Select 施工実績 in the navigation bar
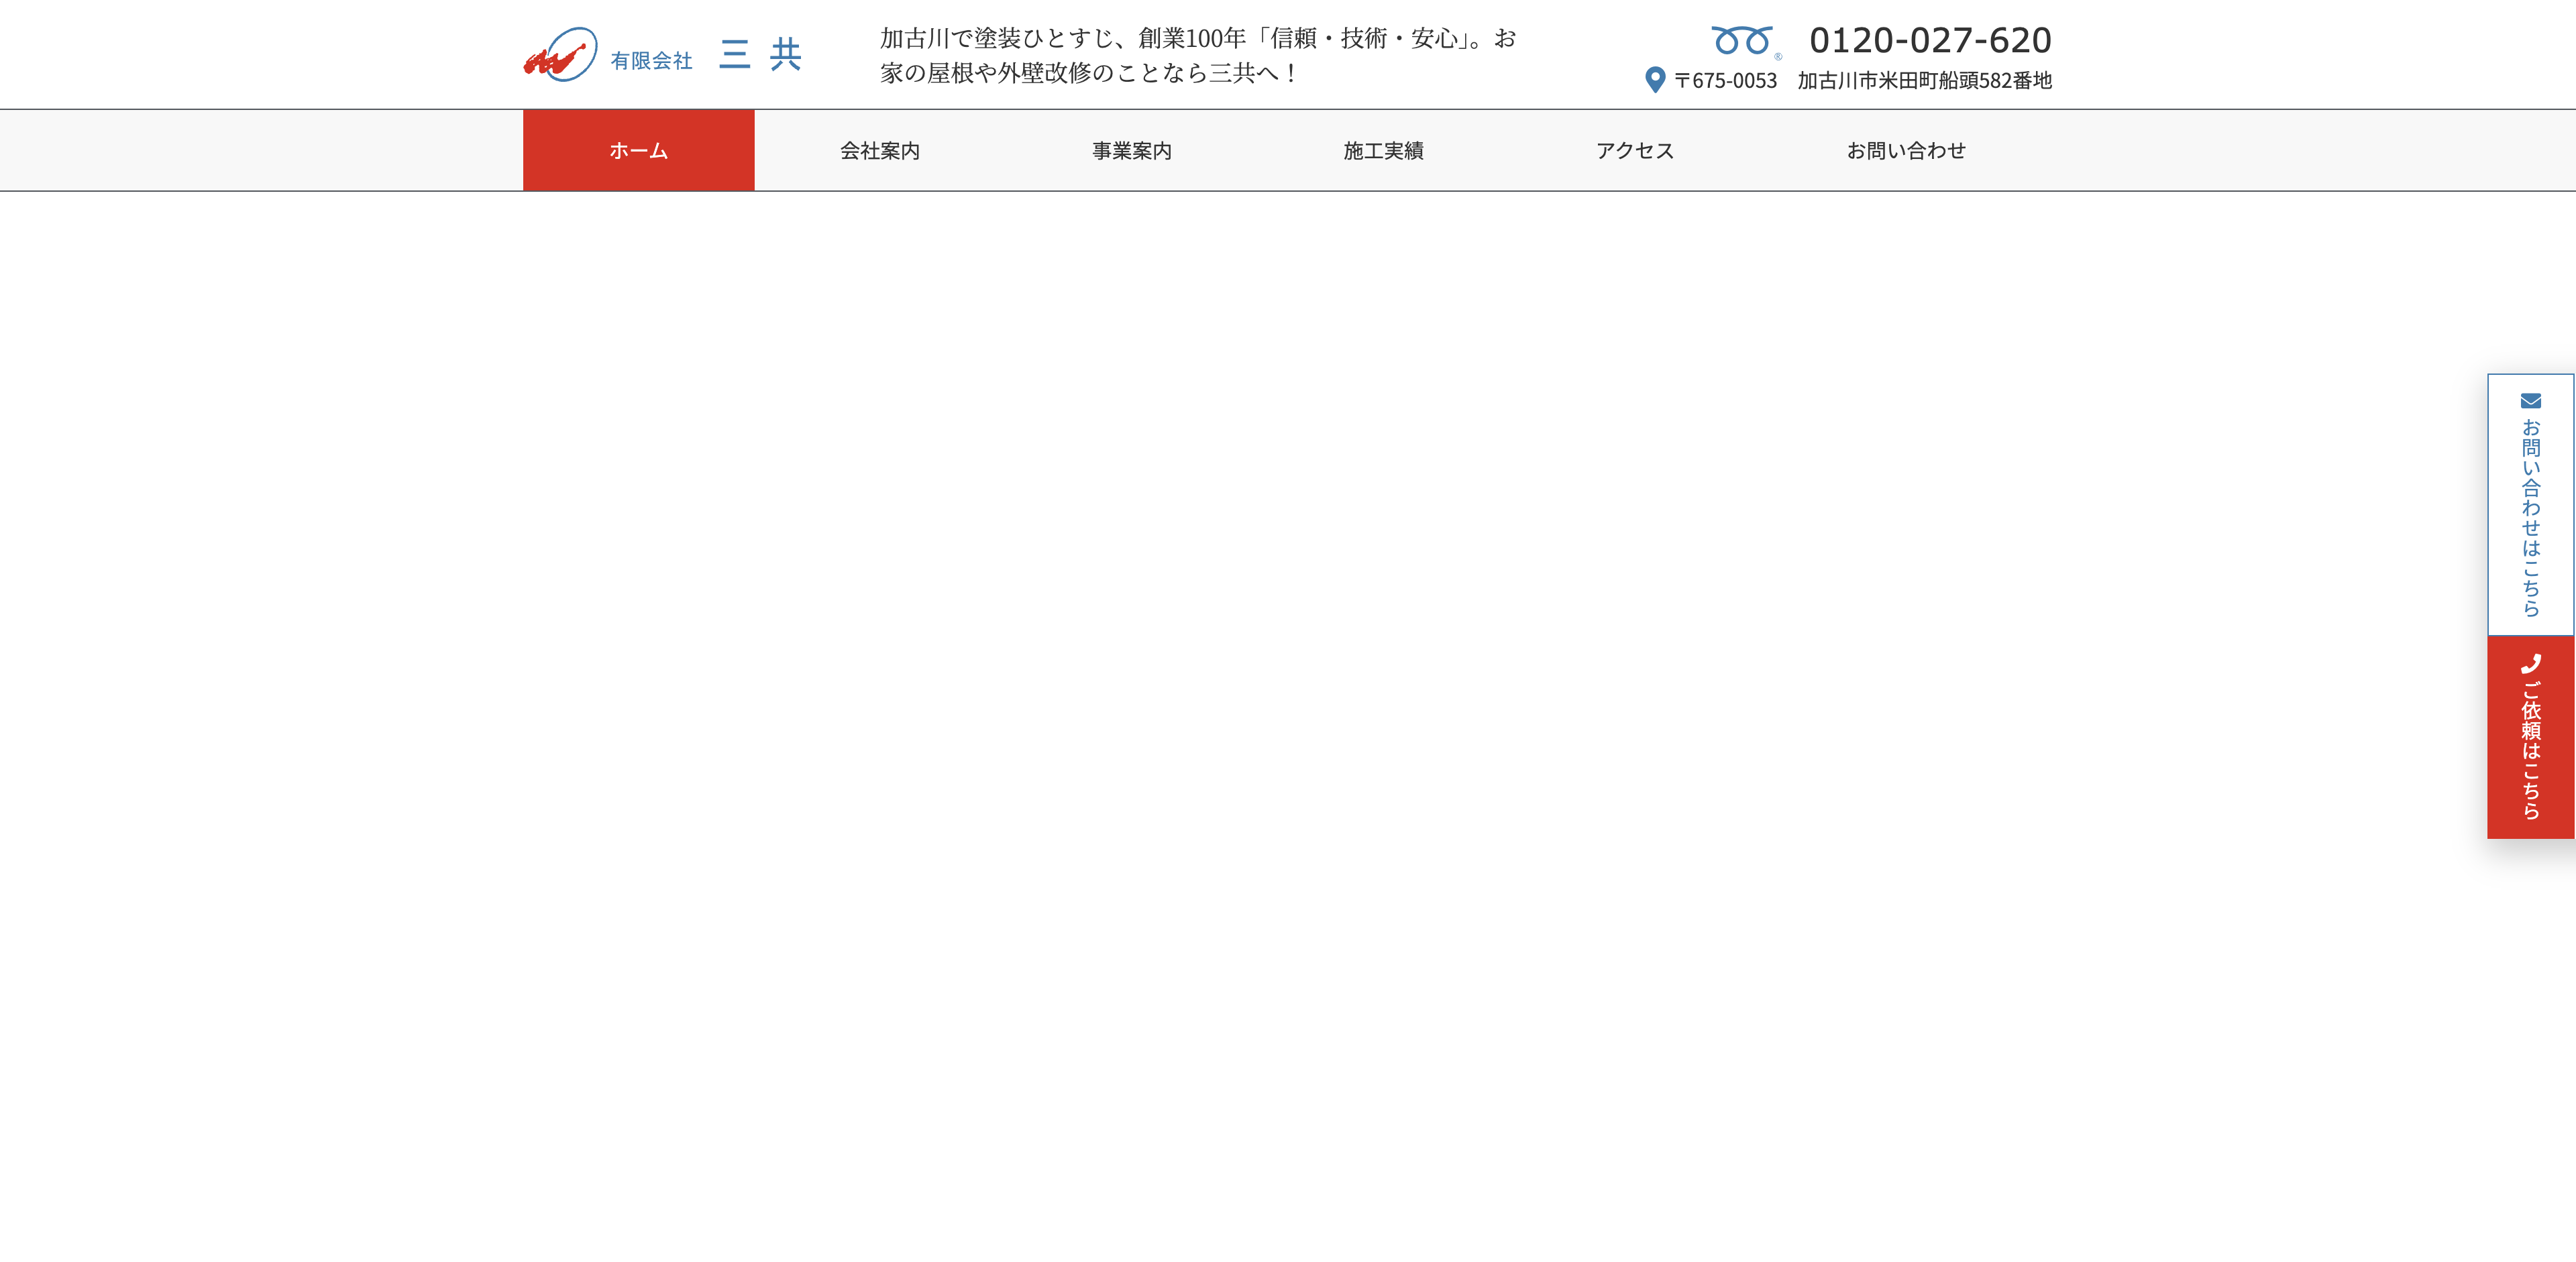The image size is (2576, 1262). click(1383, 150)
